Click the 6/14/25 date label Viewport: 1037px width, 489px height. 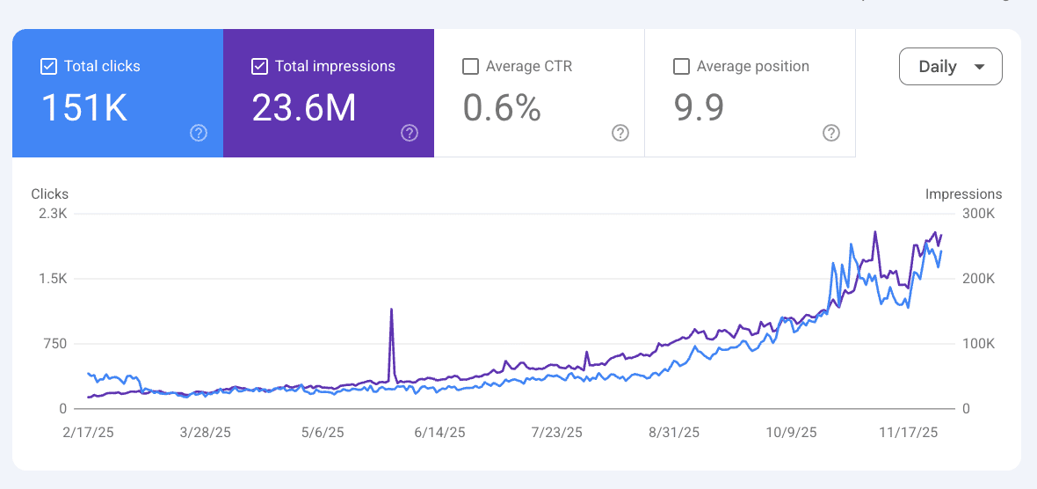click(x=439, y=433)
